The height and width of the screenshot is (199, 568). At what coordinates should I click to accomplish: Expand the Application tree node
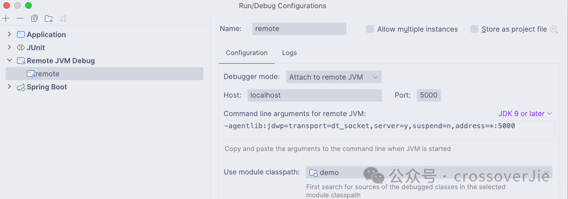coord(9,35)
